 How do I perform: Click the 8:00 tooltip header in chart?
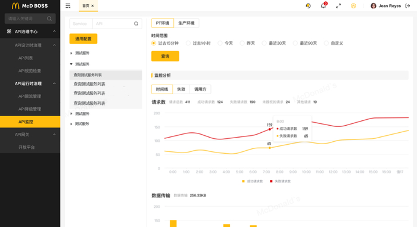(280, 122)
